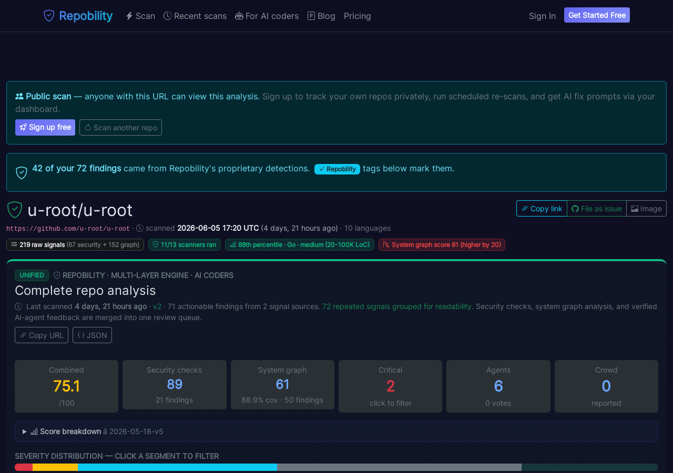Click the cyan Repobility tag badge
The height and width of the screenshot is (473, 673).
337,169
